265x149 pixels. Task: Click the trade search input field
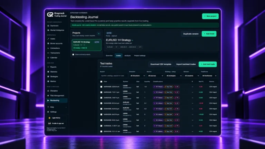tap(114, 76)
